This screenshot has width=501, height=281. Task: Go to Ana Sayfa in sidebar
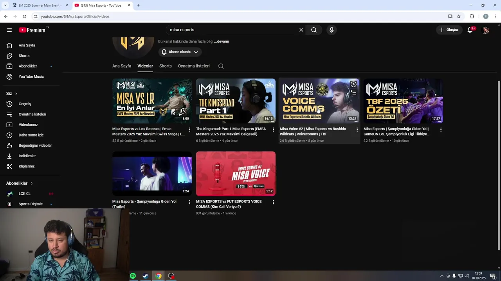[x=30, y=45]
